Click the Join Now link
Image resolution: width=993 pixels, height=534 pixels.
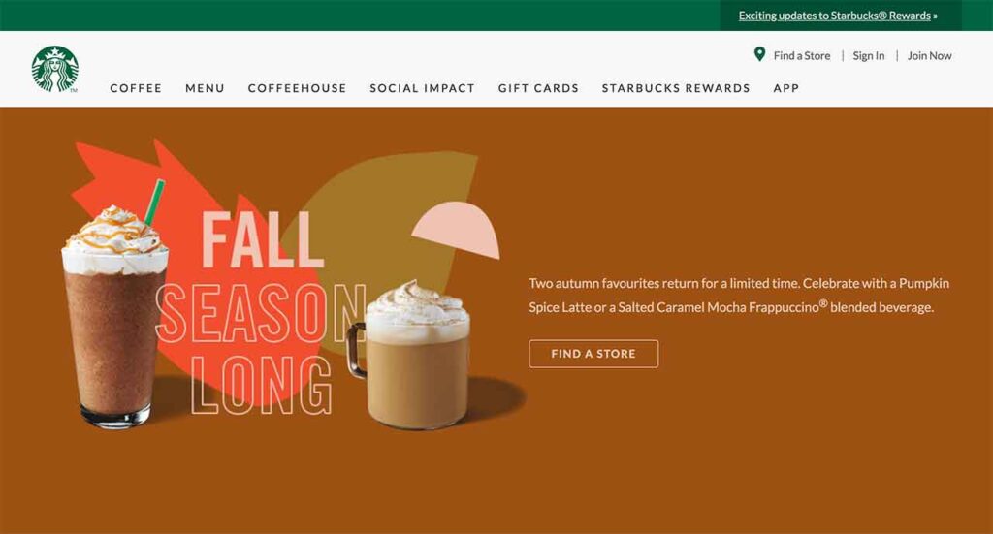click(929, 55)
